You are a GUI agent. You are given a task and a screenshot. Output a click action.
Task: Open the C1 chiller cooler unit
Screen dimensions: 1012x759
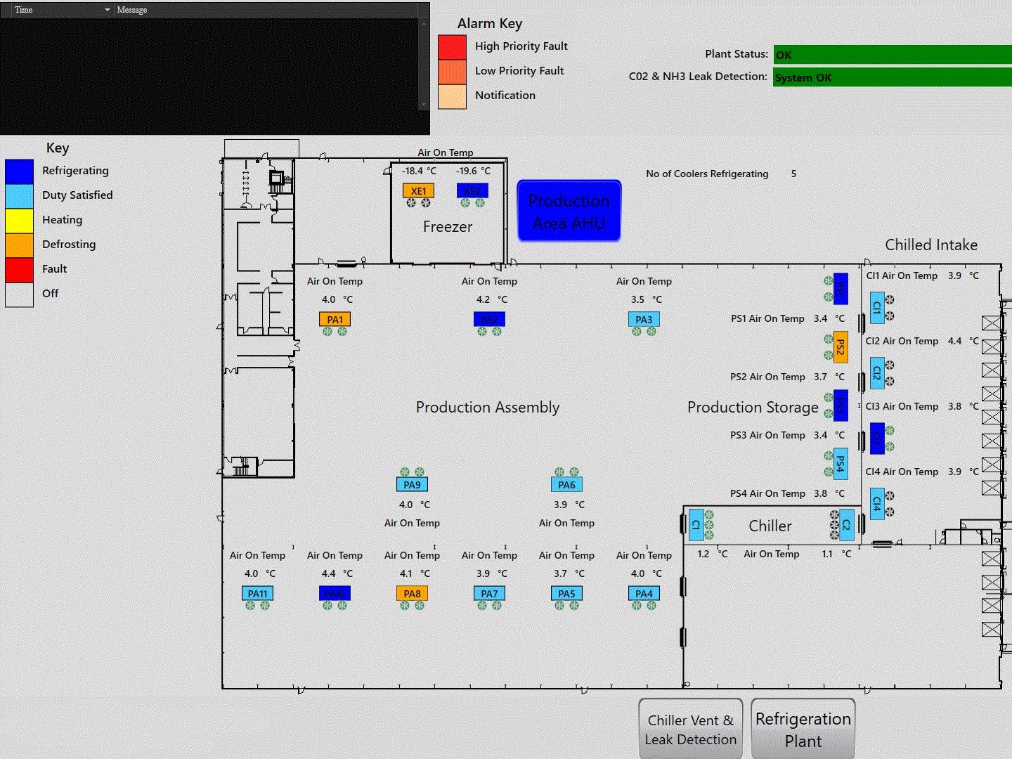[x=696, y=525]
